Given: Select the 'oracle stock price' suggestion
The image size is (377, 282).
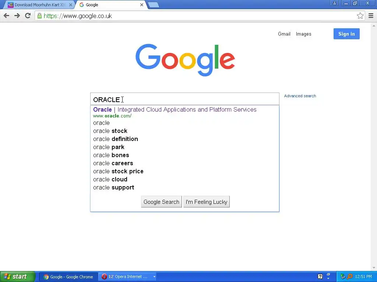Looking at the screenshot, I should [185, 171].
